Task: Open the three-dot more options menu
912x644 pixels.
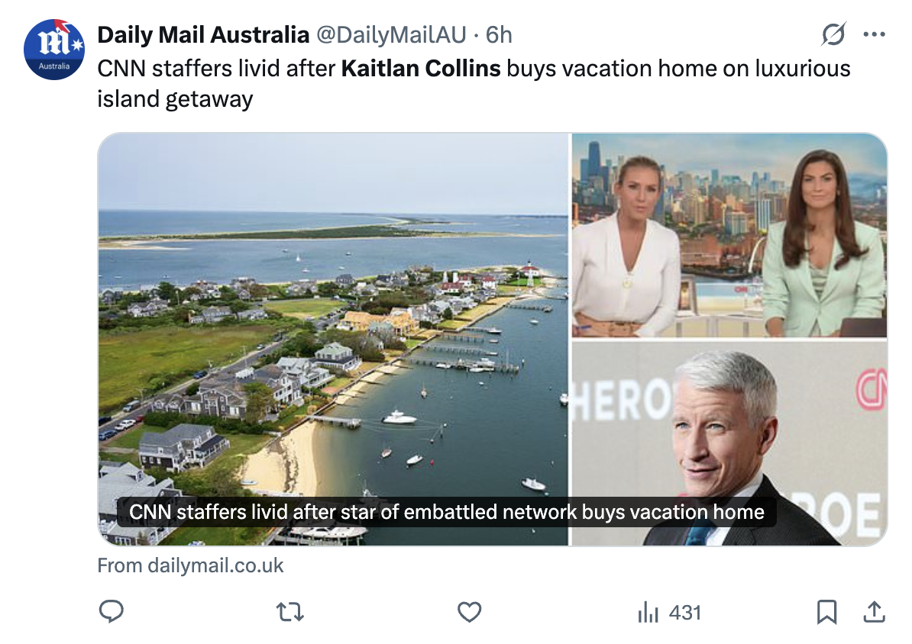Action: click(x=875, y=34)
